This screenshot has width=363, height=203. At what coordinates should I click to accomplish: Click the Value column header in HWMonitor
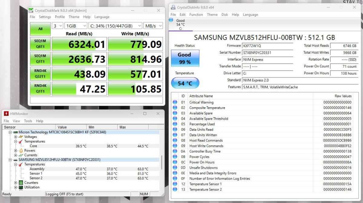(71, 127)
